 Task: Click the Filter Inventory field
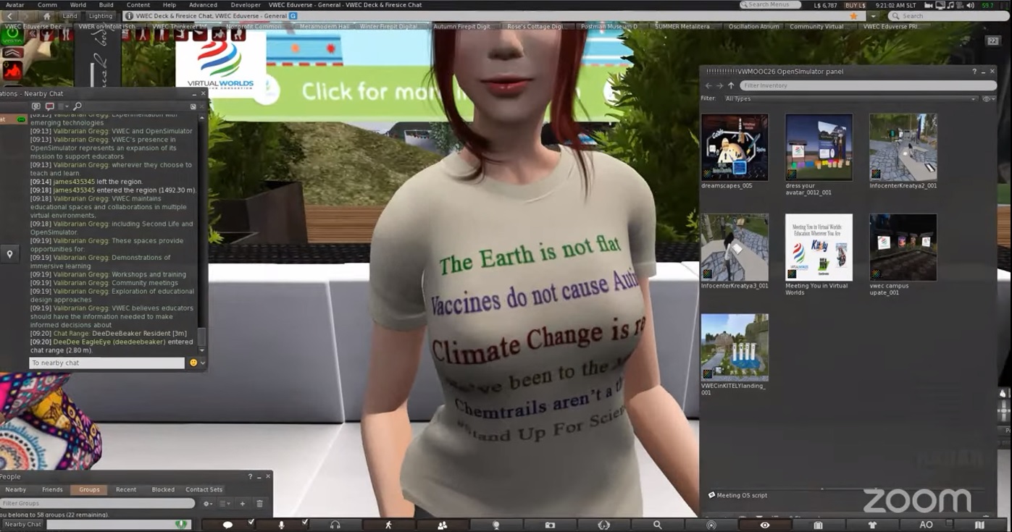[868, 85]
